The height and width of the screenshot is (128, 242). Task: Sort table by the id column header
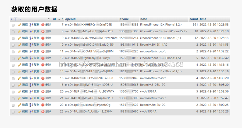tap(54, 19)
